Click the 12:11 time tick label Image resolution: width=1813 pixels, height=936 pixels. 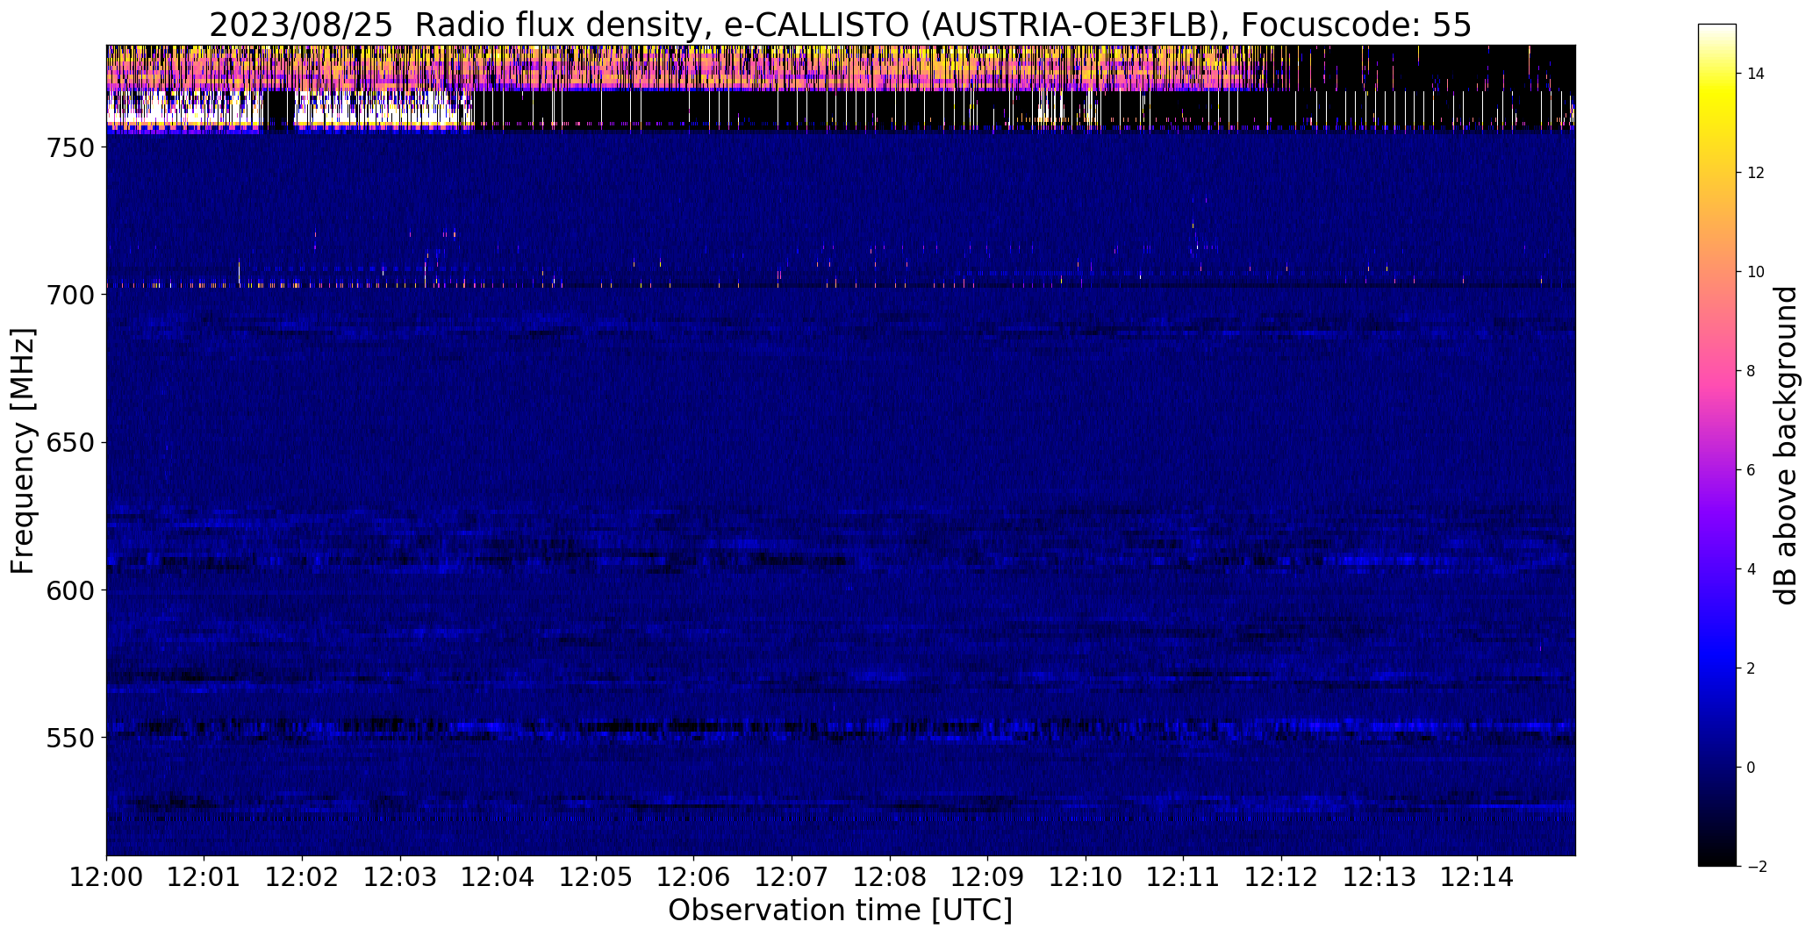[x=1184, y=876]
